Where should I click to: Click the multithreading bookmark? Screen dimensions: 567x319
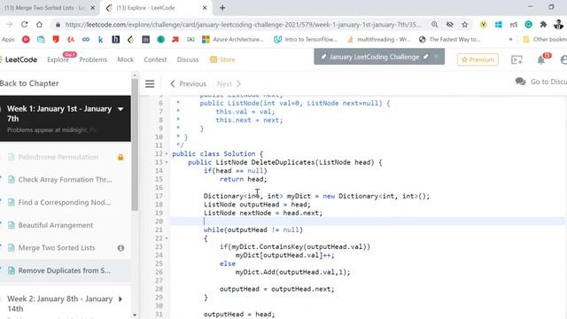tap(378, 39)
